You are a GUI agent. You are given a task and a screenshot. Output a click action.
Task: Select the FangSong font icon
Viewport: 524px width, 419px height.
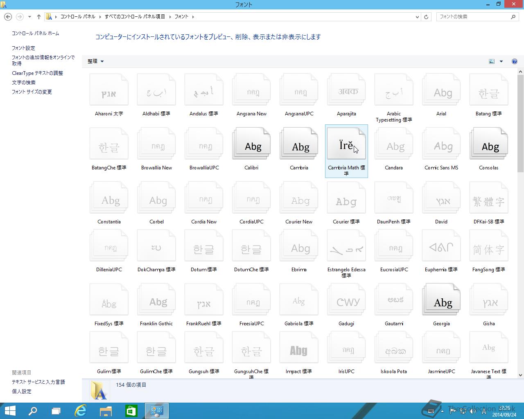[489, 246]
